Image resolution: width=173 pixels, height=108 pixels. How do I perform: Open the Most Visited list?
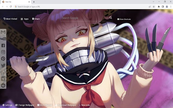tap(10, 19)
